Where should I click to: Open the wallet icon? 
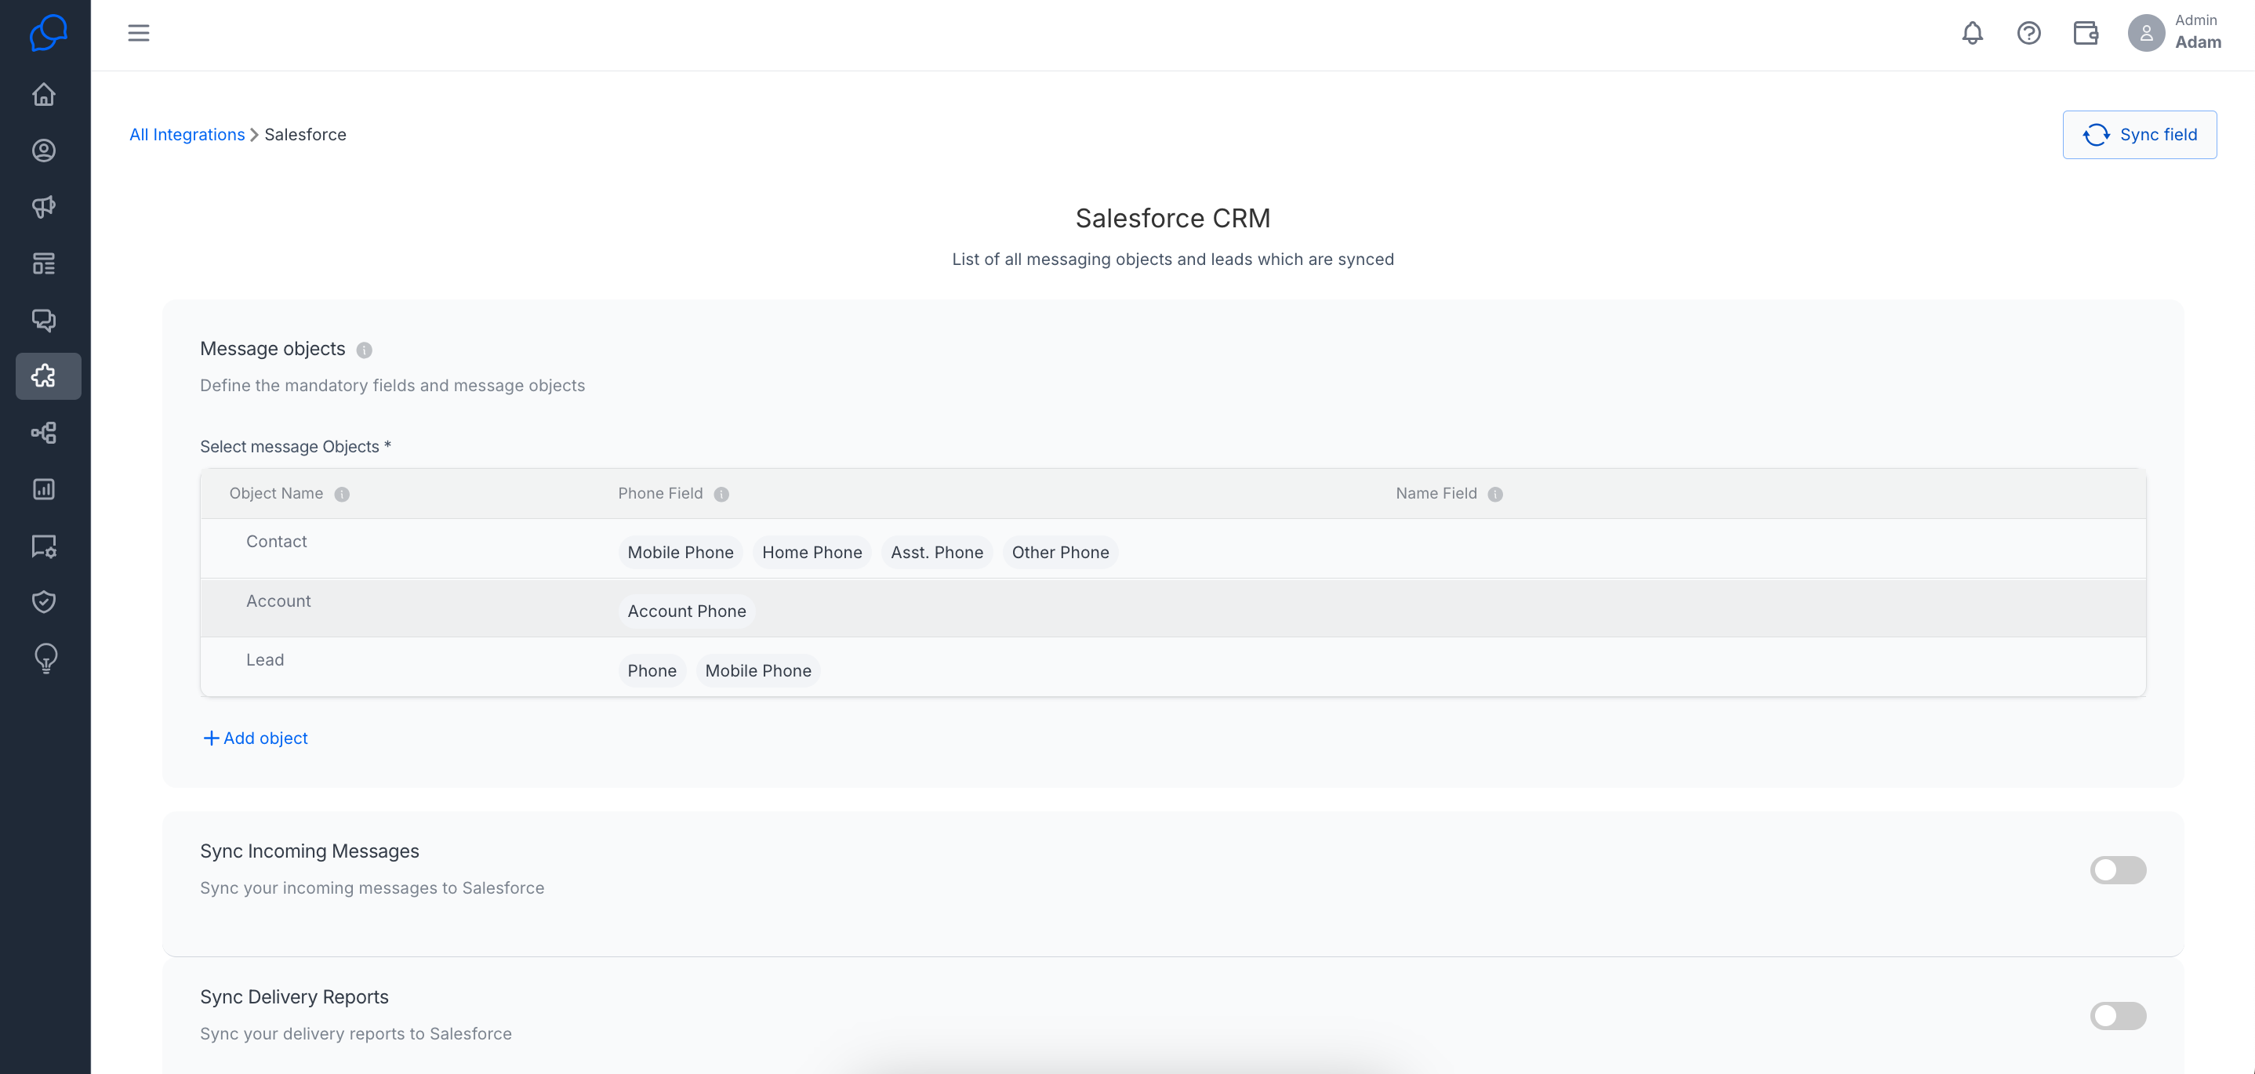click(2085, 33)
